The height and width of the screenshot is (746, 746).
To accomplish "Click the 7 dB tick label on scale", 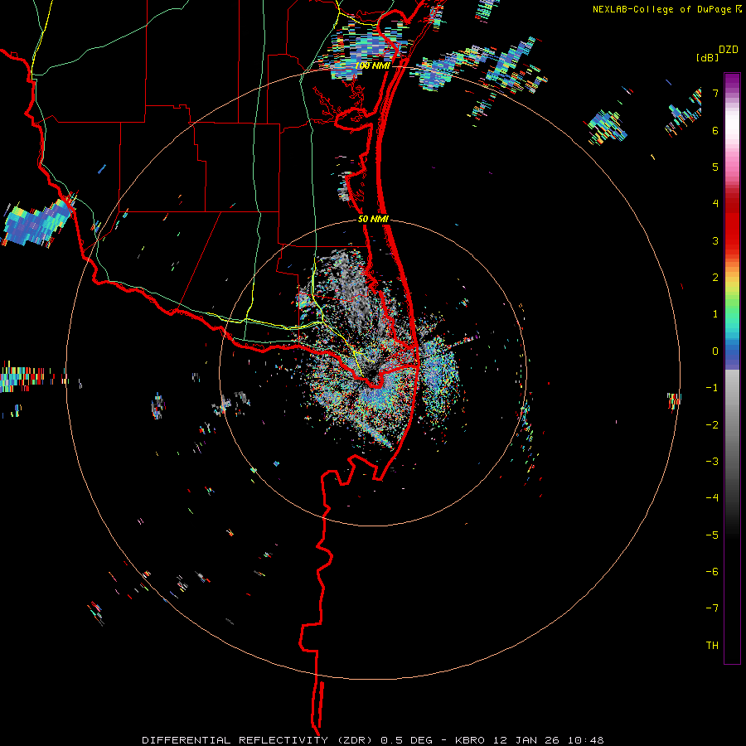I will tap(715, 93).
